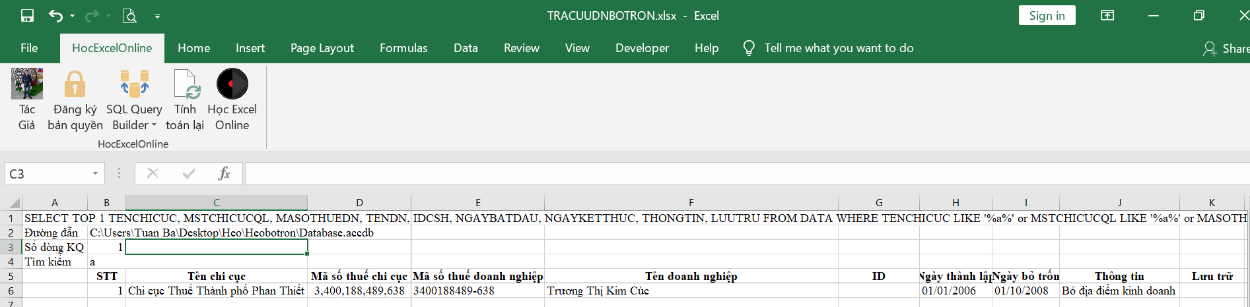Switch to the Home tab
Viewport: 1250px width, 307px height.
[194, 48]
